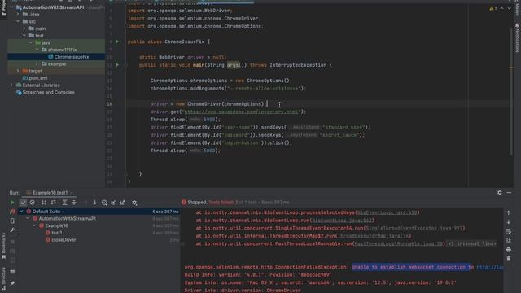Toggle scroll to end of console
This screenshot has width=521, height=293.
coord(508,240)
